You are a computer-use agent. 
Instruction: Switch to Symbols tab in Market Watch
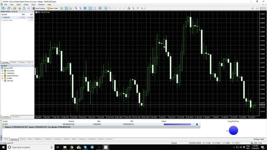click(x=5, y=62)
